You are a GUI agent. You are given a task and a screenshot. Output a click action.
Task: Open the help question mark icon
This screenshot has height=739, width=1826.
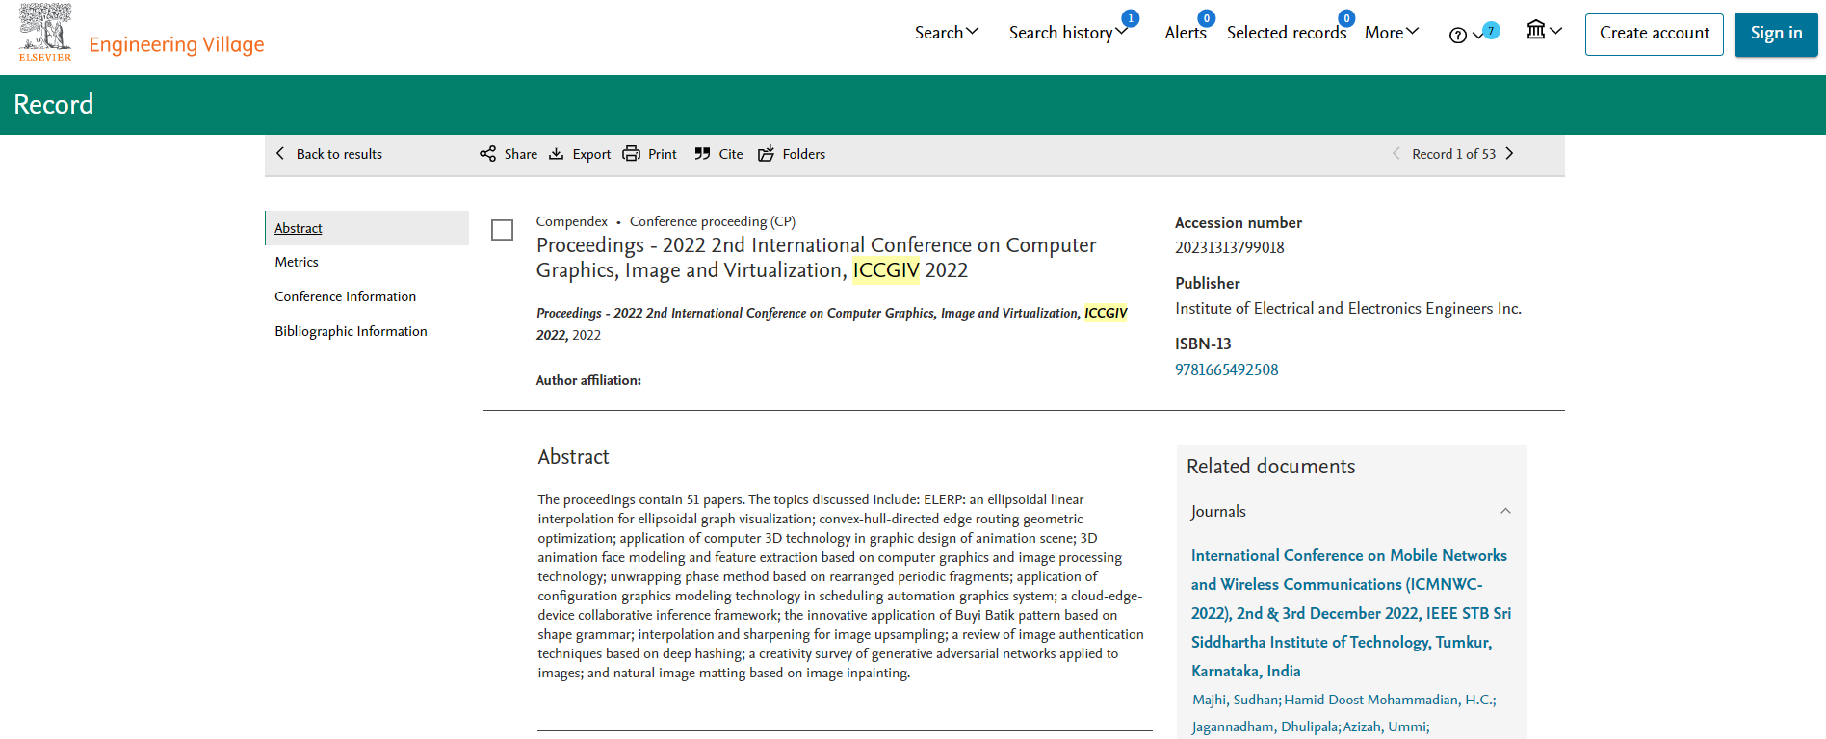tap(1458, 36)
